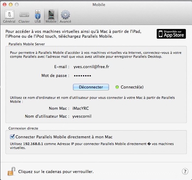Viewport: 192px width, 180px height.
Task: Select the Mobile preferences tab
Action: click(51, 17)
